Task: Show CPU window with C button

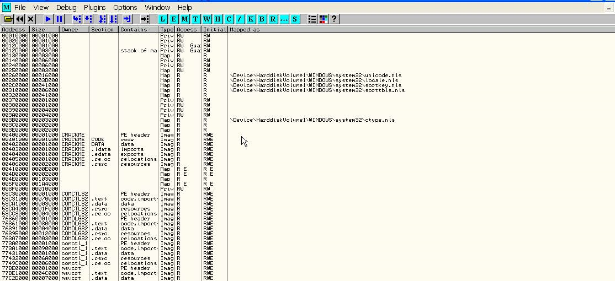Action: [x=229, y=19]
